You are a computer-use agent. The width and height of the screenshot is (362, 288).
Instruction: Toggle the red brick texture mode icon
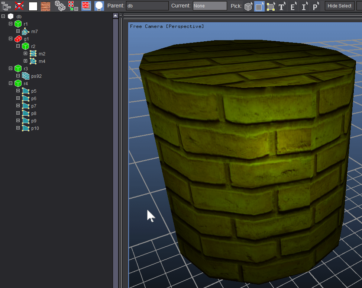click(x=86, y=6)
